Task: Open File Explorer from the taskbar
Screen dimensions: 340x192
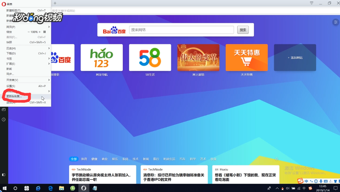Action: [x=61, y=188]
